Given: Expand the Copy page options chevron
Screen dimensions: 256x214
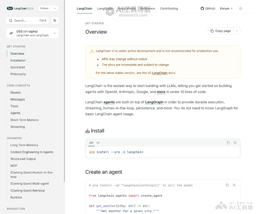Looking at the screenshot, I should pyautogui.click(x=237, y=31).
